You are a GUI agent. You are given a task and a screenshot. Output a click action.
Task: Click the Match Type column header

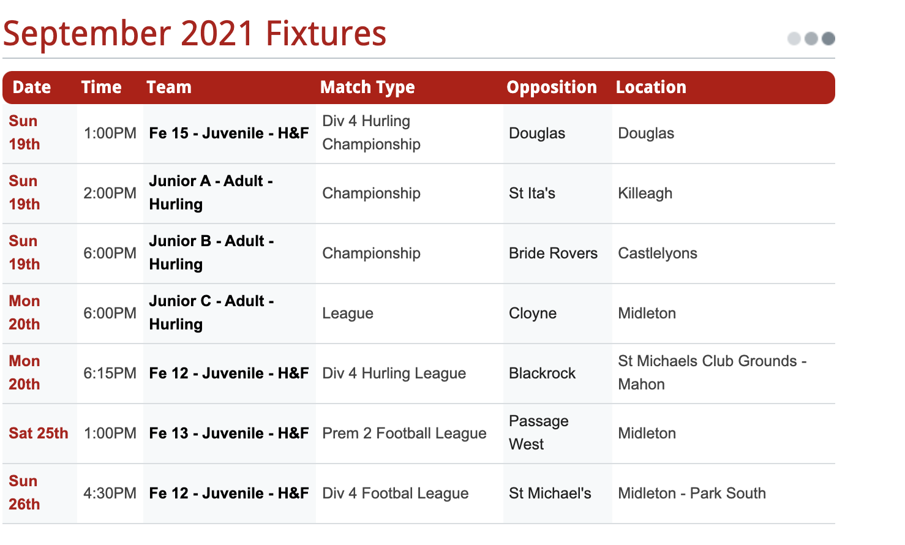pos(367,88)
